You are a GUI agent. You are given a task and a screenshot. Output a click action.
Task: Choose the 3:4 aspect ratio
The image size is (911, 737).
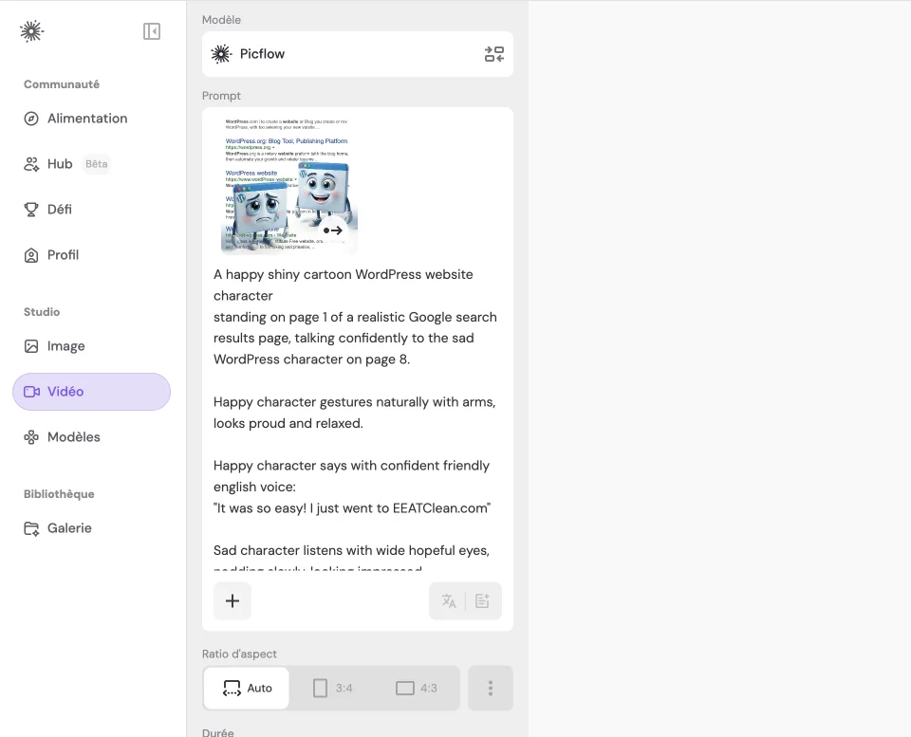332,688
